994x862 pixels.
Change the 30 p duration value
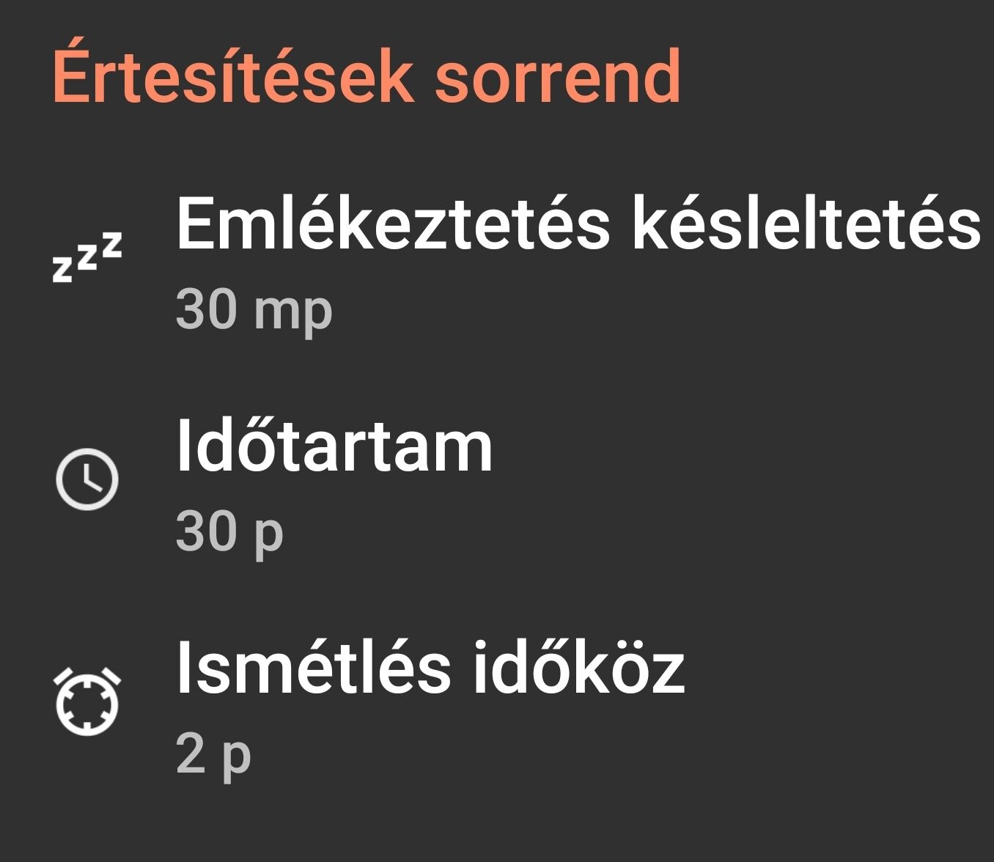tap(229, 532)
